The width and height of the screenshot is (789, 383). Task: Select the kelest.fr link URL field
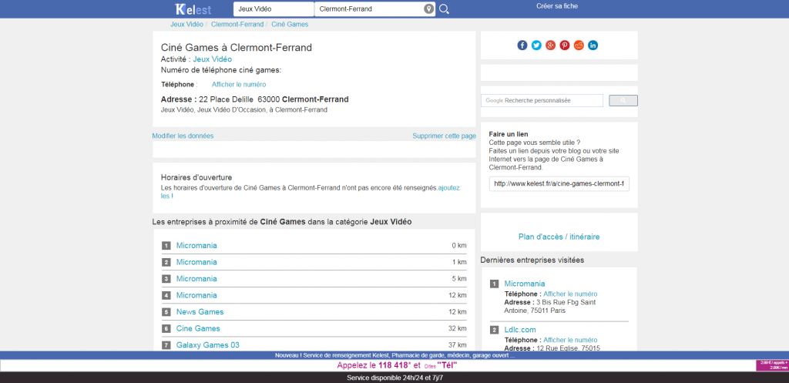tap(559, 183)
